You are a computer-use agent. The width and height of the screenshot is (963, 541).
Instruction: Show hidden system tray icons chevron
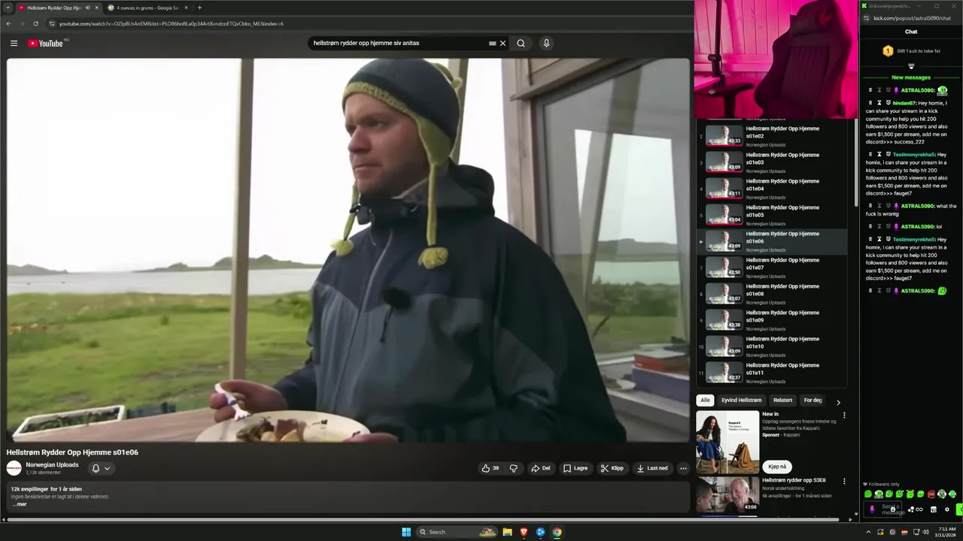click(x=868, y=532)
